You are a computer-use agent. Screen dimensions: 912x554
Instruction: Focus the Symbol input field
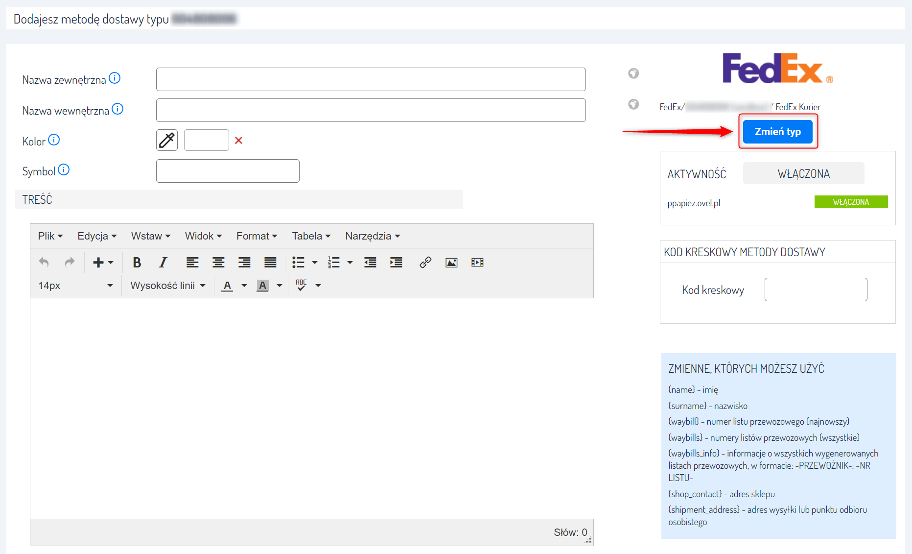pos(228,171)
